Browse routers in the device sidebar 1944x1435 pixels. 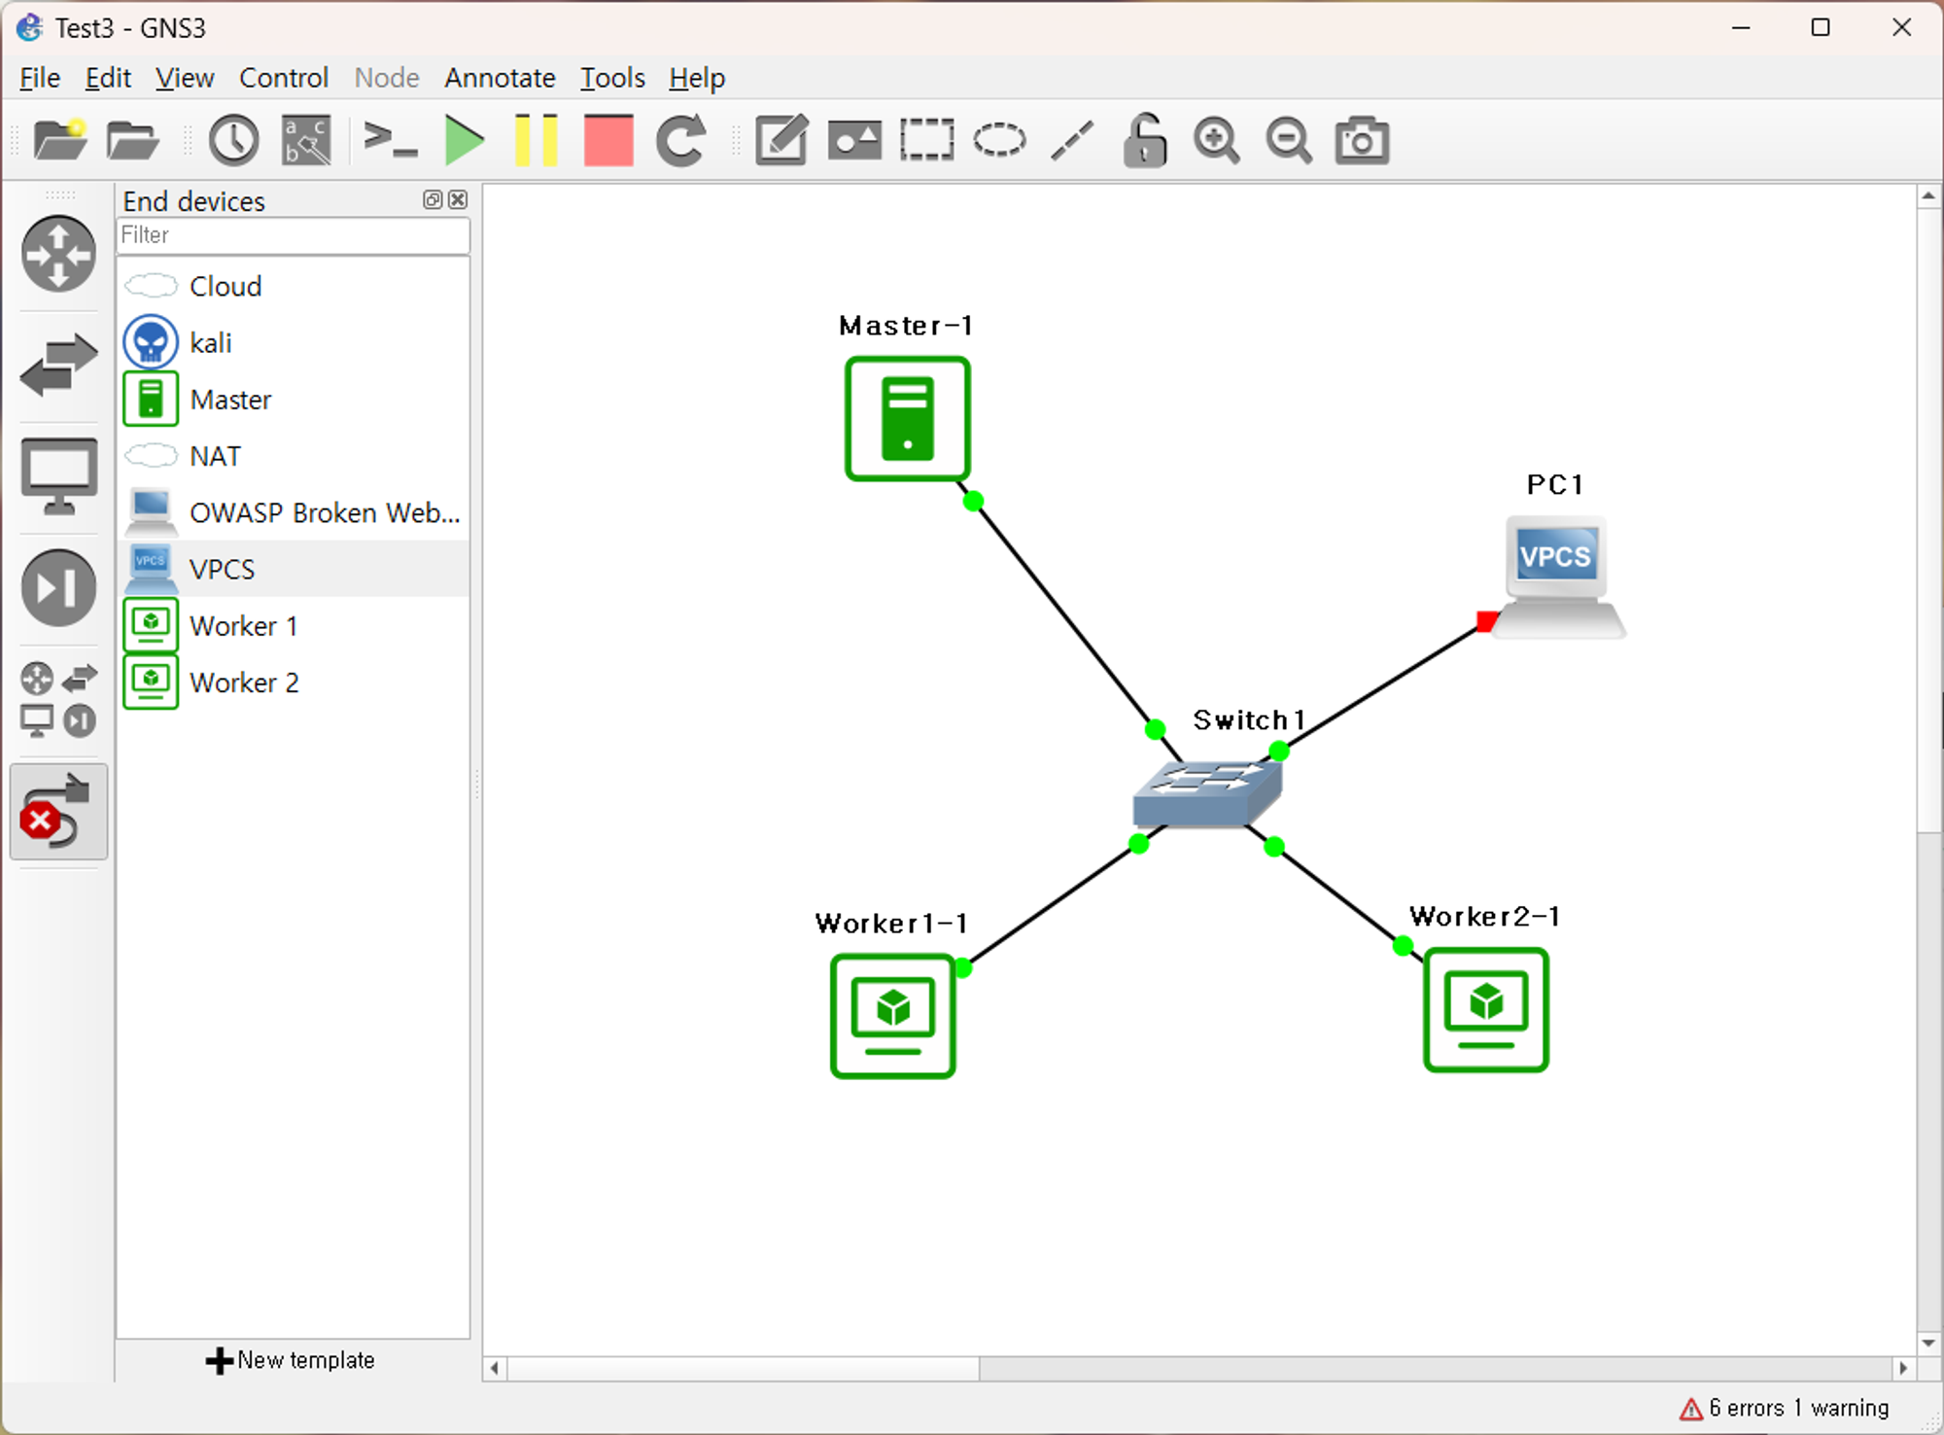pyautogui.click(x=59, y=254)
